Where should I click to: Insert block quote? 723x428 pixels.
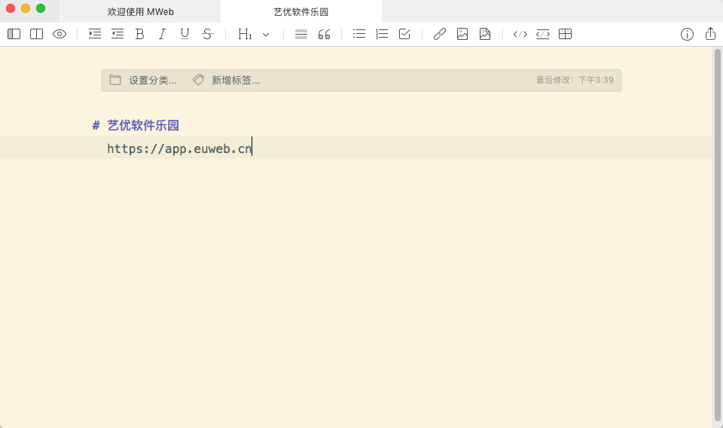(x=324, y=34)
